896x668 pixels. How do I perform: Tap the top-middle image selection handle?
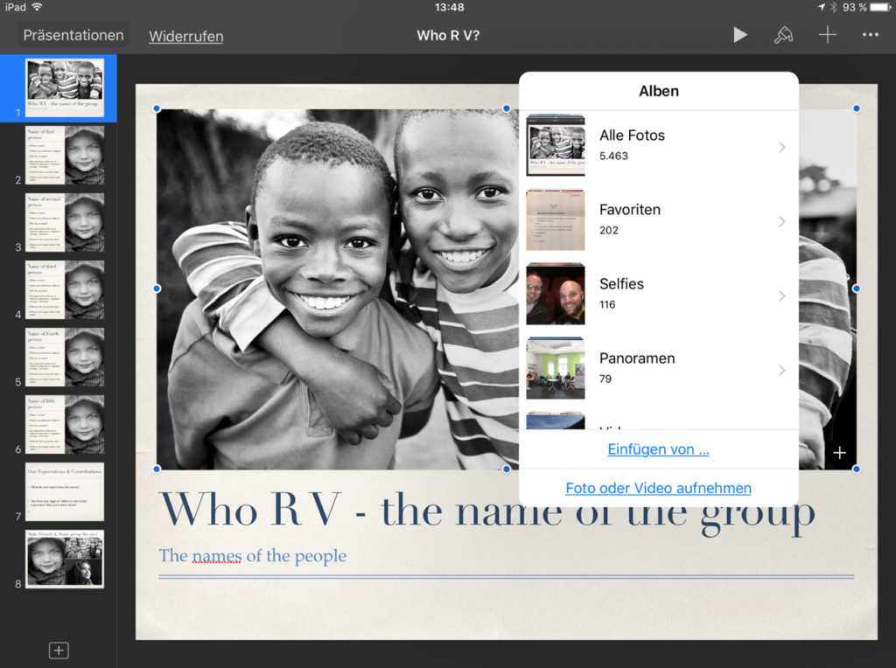(507, 108)
